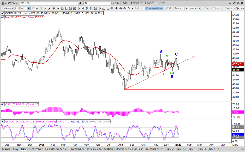The width and height of the screenshot is (245, 152).
Task: Click the OSC study pane icon
Action: click(x=3, y=104)
